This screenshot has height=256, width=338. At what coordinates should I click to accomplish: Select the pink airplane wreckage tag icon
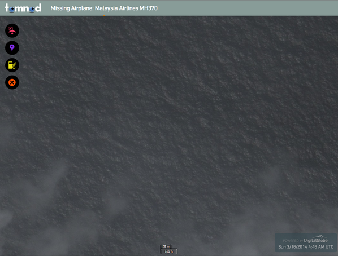(12, 30)
